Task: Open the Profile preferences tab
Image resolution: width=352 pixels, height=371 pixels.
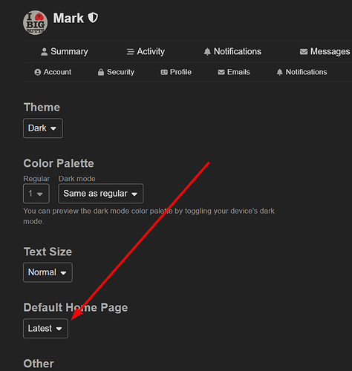Action: click(x=176, y=72)
